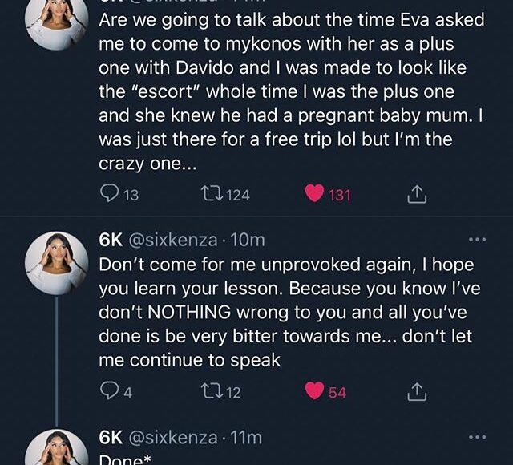
Task: Share the Mykonos trip tweet
Action: click(415, 195)
